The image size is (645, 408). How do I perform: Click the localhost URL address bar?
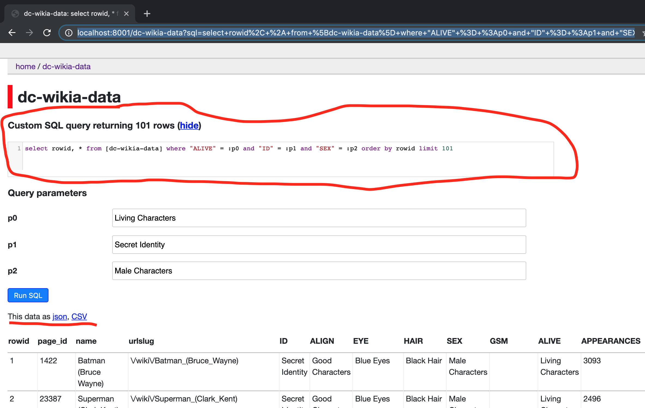354,33
